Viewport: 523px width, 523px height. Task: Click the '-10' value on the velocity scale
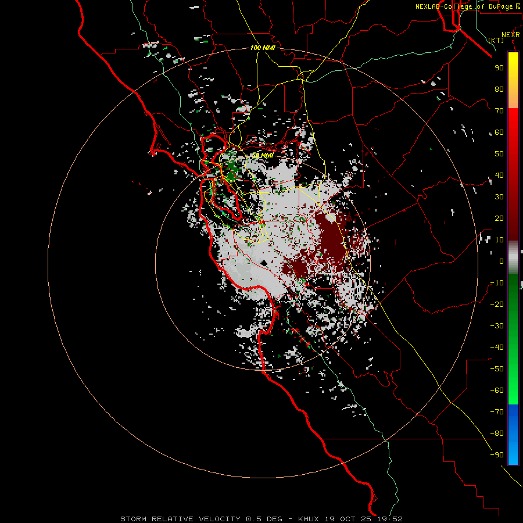[497, 283]
